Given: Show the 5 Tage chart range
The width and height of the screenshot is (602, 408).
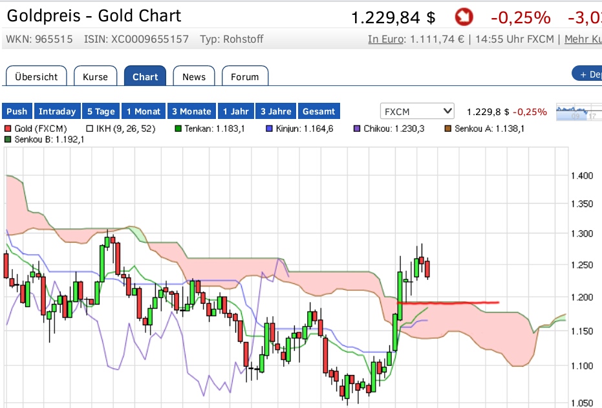Looking at the screenshot, I should click(101, 111).
